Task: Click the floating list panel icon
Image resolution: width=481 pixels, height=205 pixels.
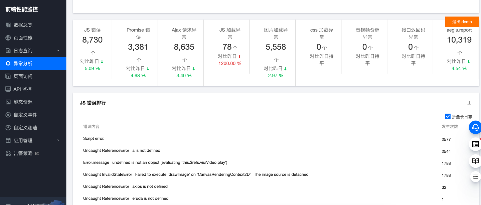Action: point(475,144)
